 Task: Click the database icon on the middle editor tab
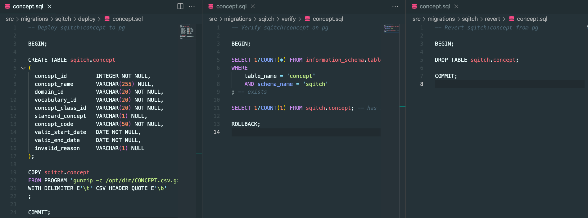point(211,6)
